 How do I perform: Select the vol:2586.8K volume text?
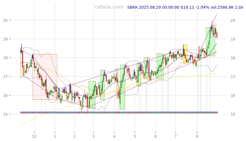pyautogui.click(x=222, y=7)
